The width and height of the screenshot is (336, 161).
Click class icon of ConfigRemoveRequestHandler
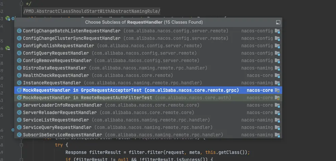(x=19, y=61)
